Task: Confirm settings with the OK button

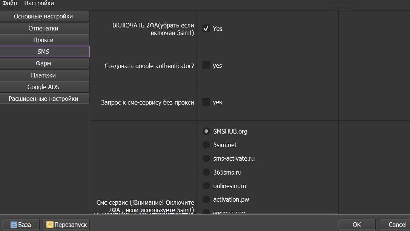Action: 356,225
